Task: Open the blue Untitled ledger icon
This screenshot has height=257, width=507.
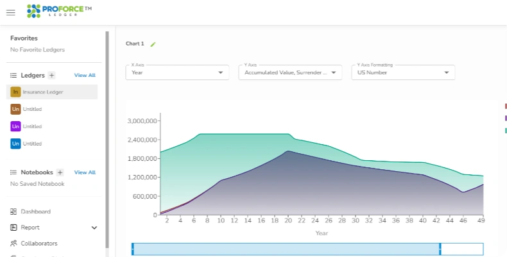Action: click(15, 144)
